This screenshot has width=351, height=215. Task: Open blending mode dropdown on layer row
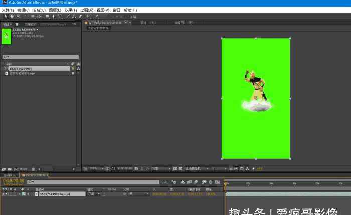[94, 194]
